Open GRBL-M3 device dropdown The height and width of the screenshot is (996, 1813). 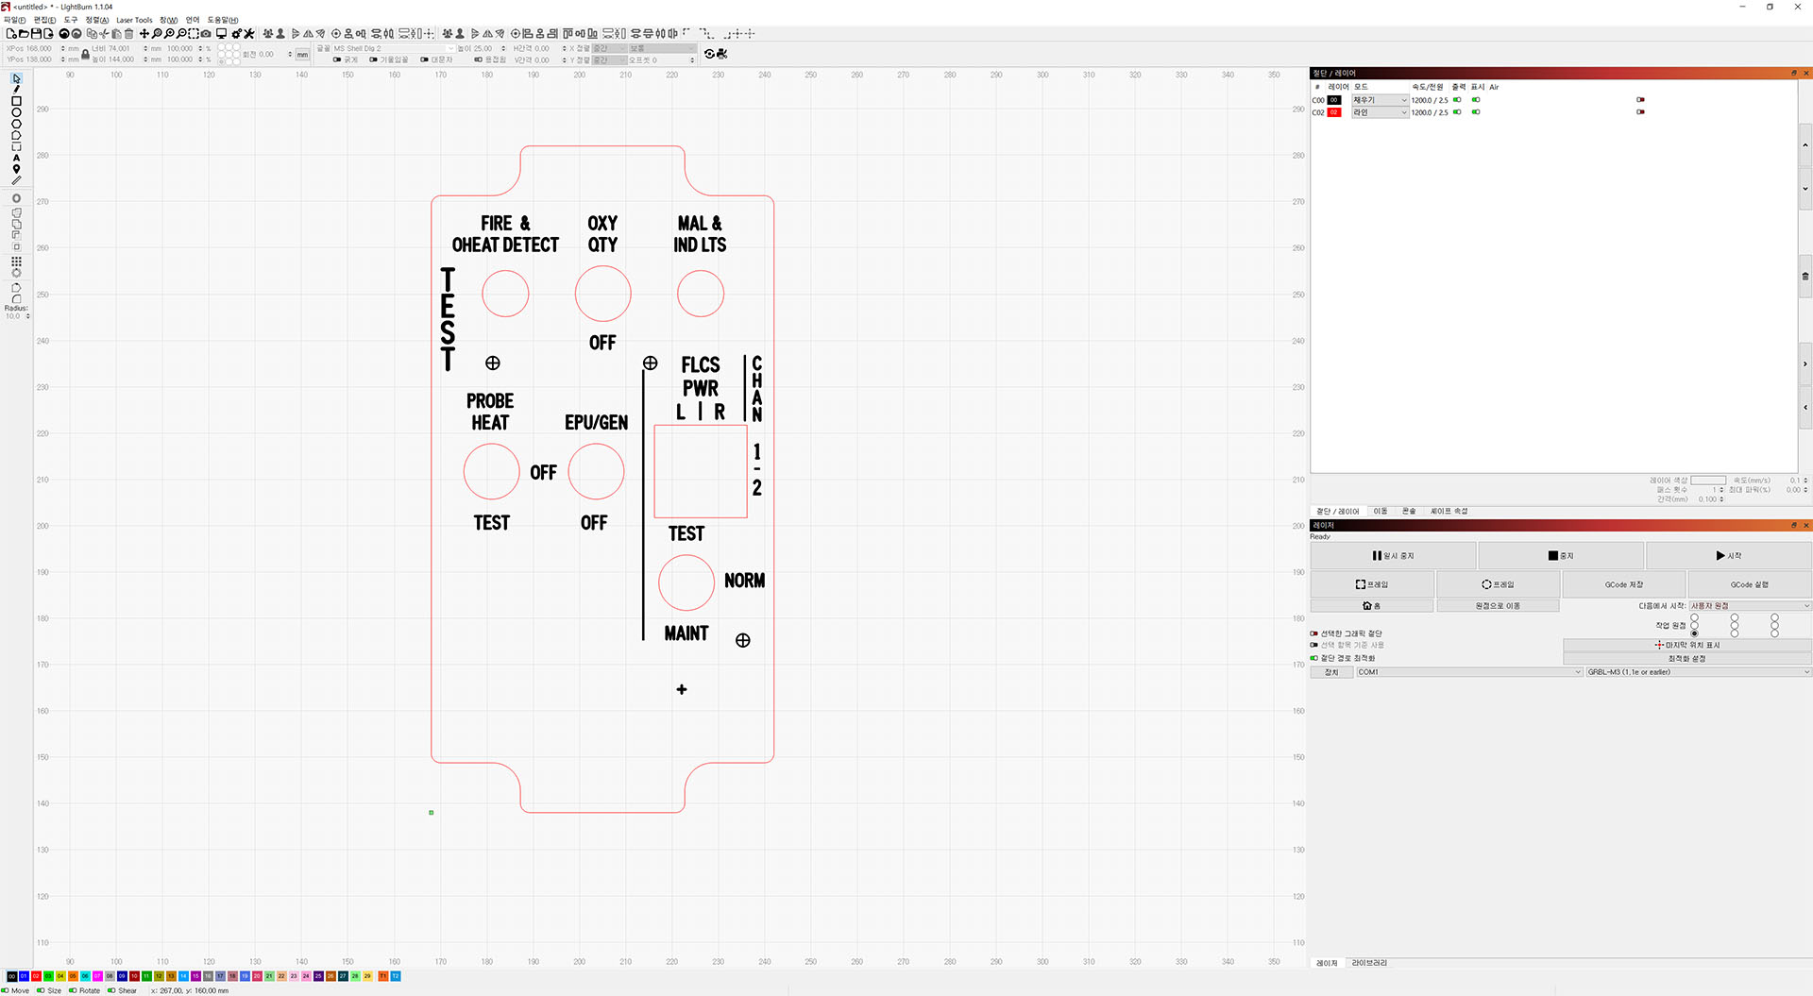click(1699, 672)
